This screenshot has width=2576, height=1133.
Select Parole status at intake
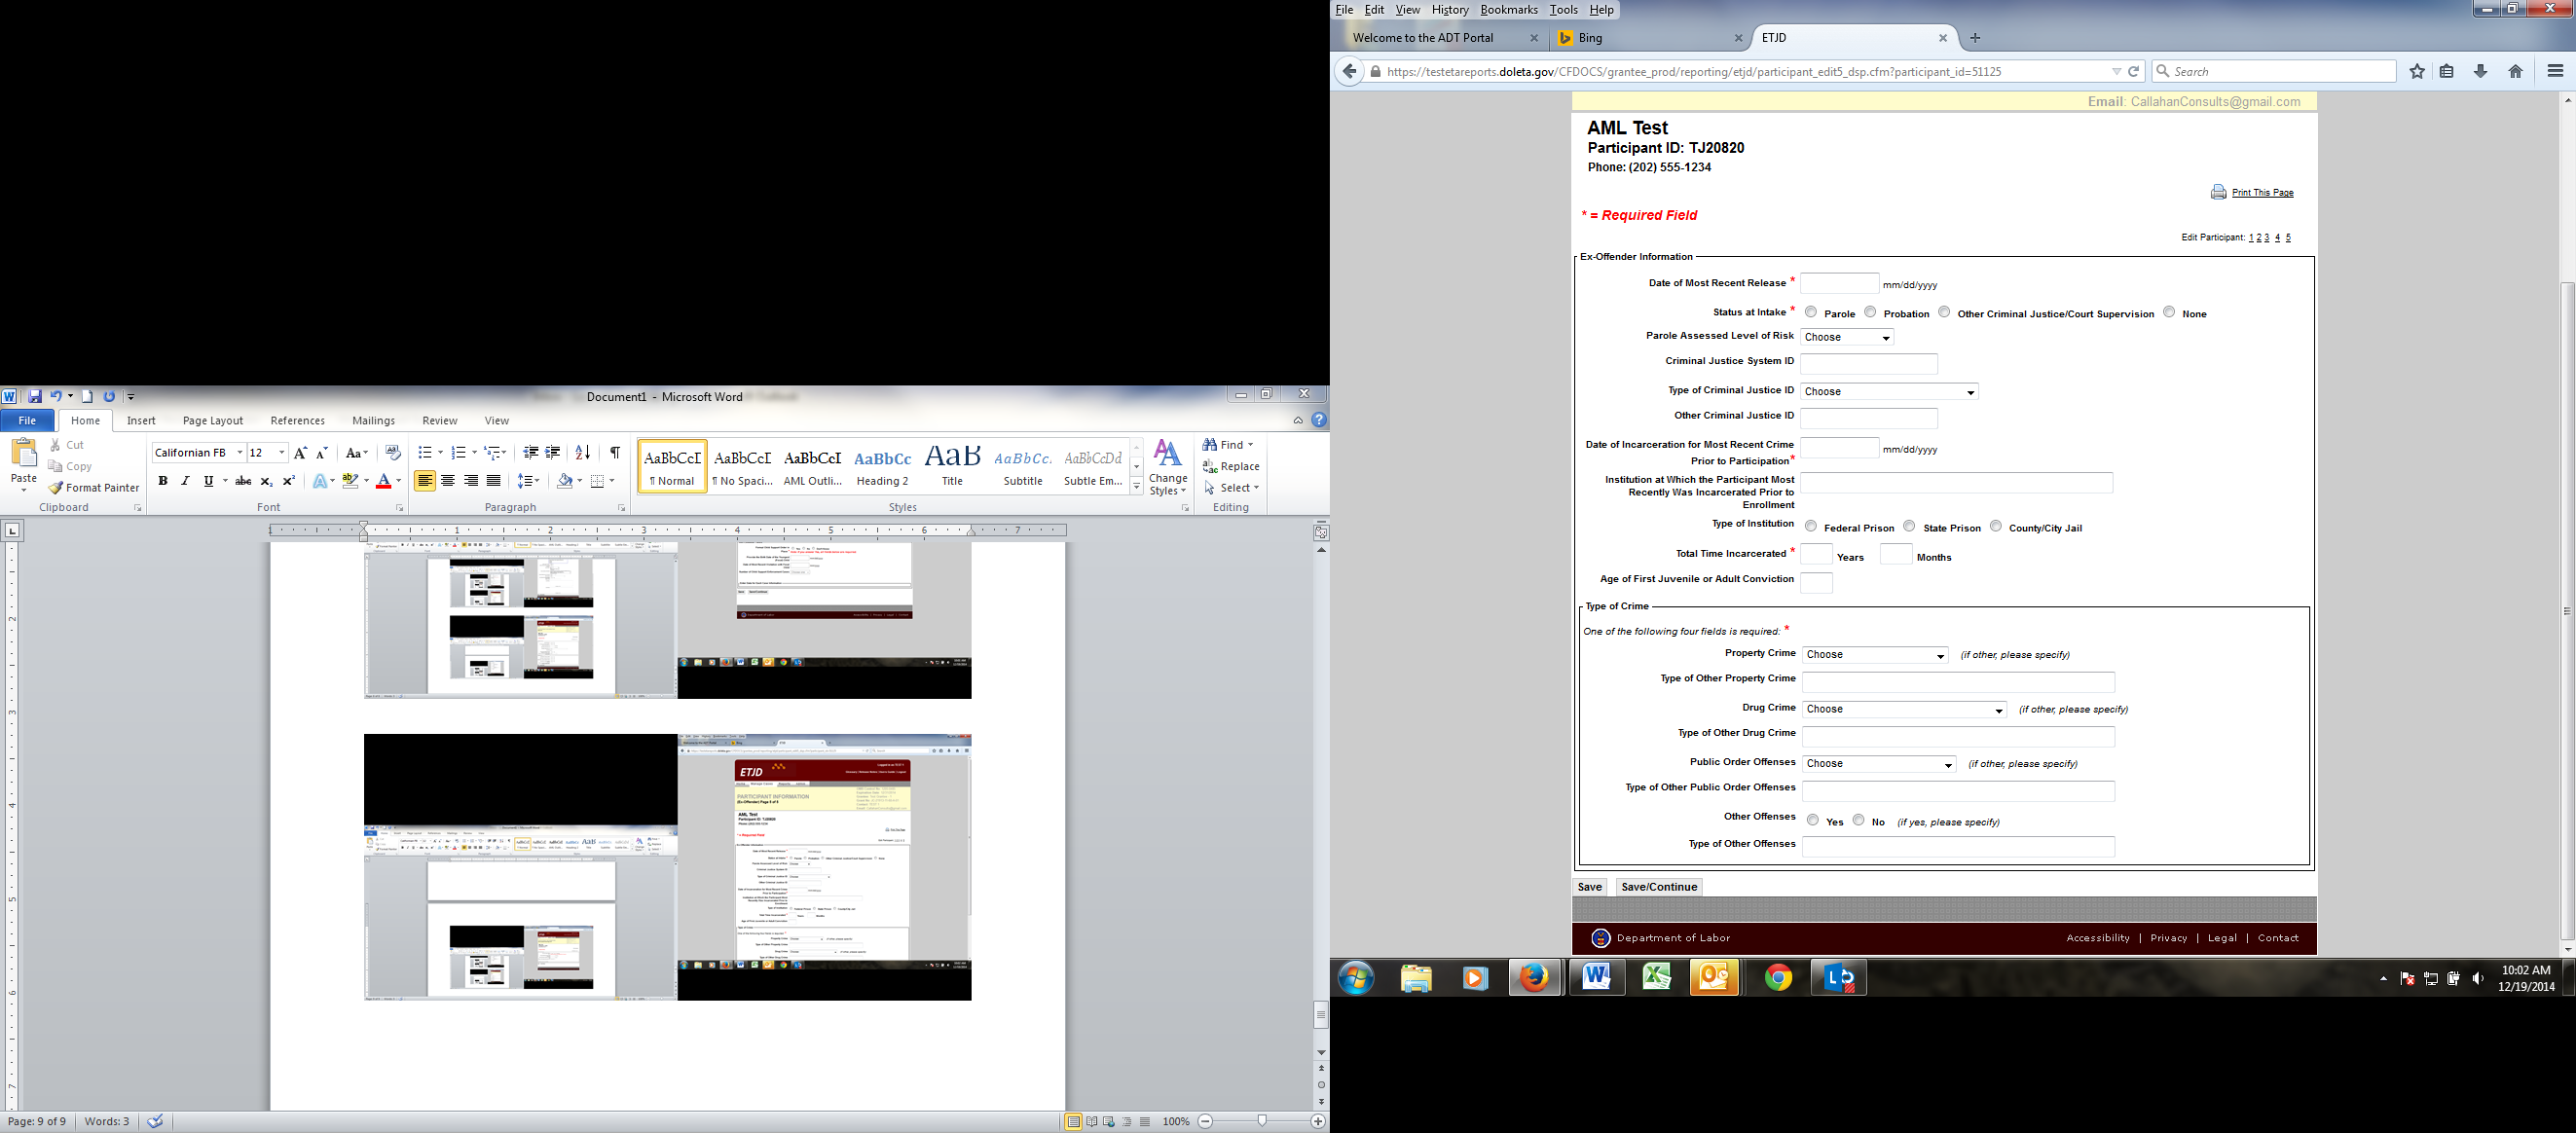(1811, 312)
